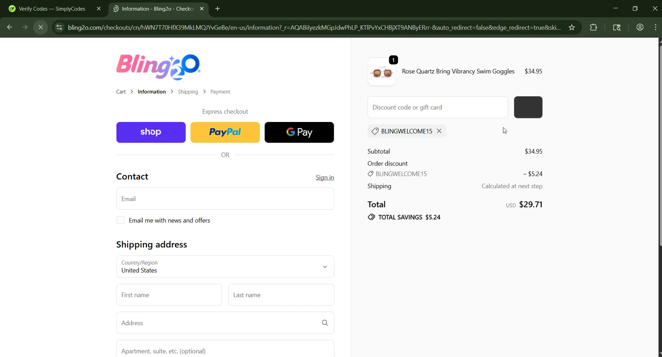
Task: Click the Information breadcrumb
Action: [152, 92]
